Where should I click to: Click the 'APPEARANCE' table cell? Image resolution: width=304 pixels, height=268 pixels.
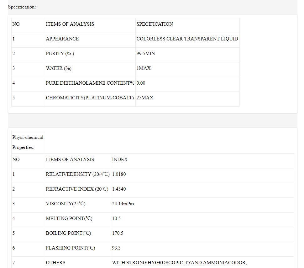pyautogui.click(x=62, y=39)
